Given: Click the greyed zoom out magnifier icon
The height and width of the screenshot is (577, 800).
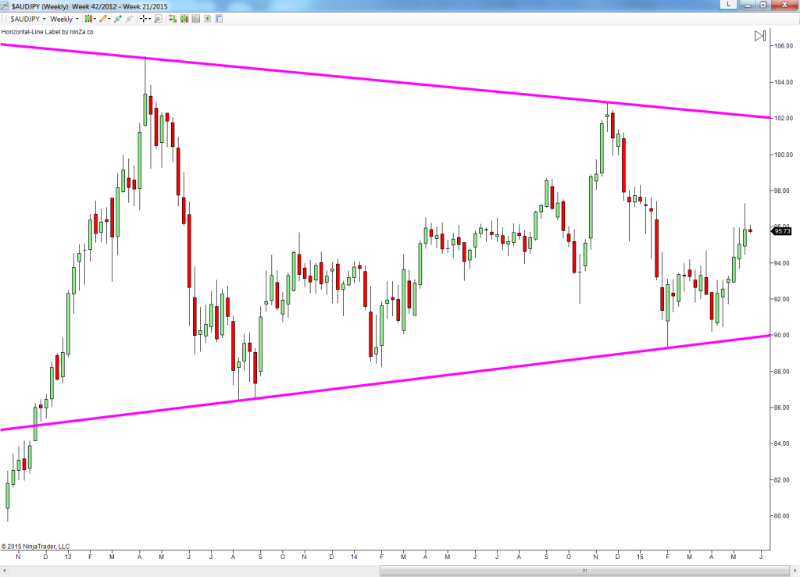Looking at the screenshot, I should (x=130, y=19).
